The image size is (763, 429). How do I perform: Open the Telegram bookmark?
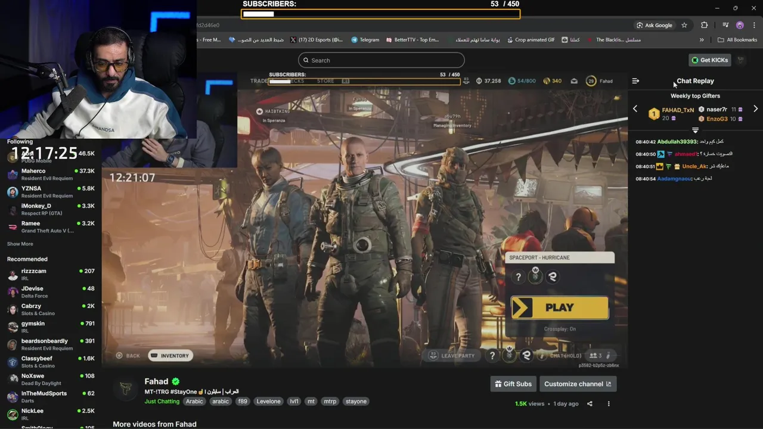coord(365,40)
